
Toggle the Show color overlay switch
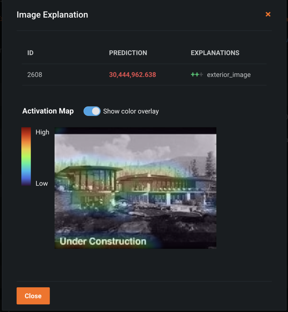tap(92, 111)
